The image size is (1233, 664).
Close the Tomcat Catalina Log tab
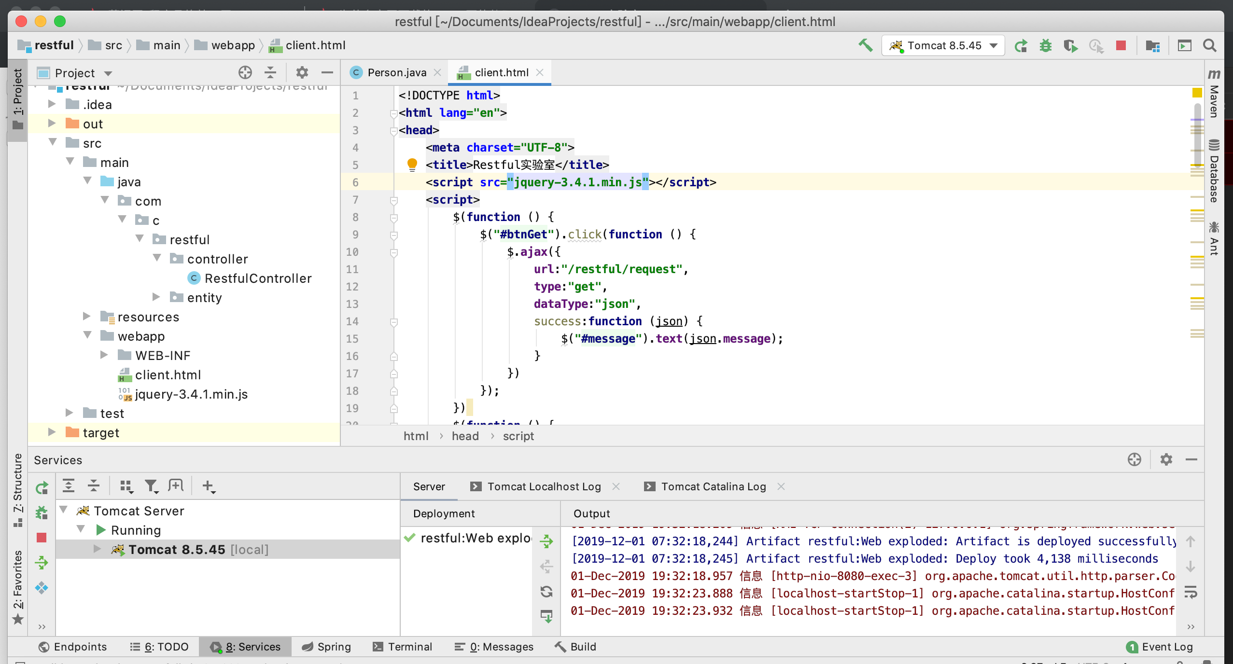point(781,486)
